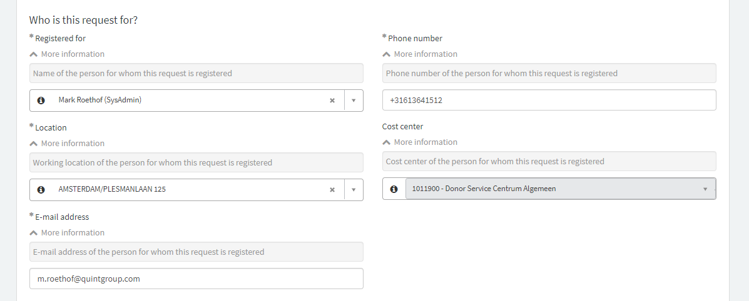This screenshot has height=301, width=749.
Task: Open the Cost center dropdown arrow
Action: click(x=705, y=189)
